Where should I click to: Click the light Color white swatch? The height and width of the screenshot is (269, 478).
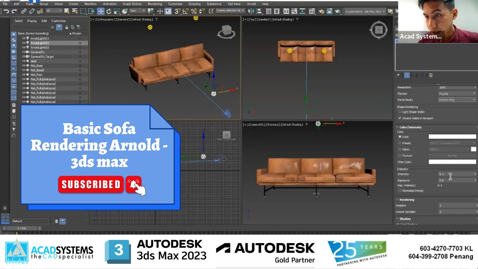[x=452, y=137]
